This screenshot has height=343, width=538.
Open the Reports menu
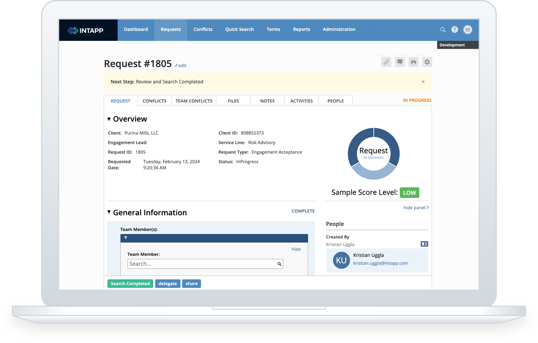tap(301, 29)
